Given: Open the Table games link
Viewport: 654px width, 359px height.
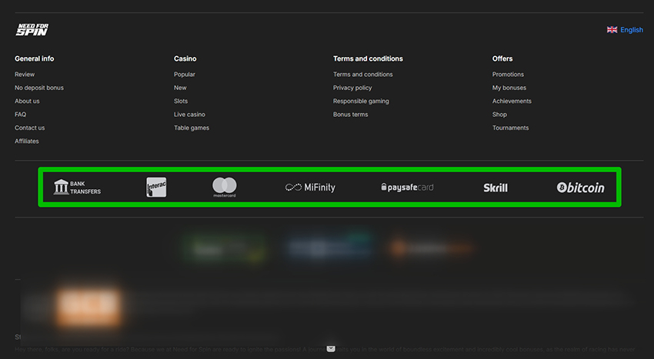Looking at the screenshot, I should pyautogui.click(x=192, y=128).
